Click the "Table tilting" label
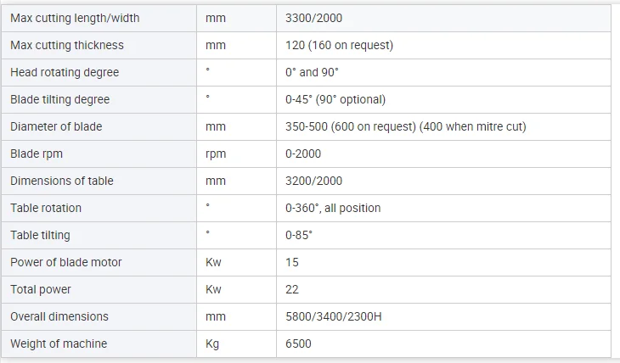Viewport: 620px width, 363px height. click(x=40, y=235)
